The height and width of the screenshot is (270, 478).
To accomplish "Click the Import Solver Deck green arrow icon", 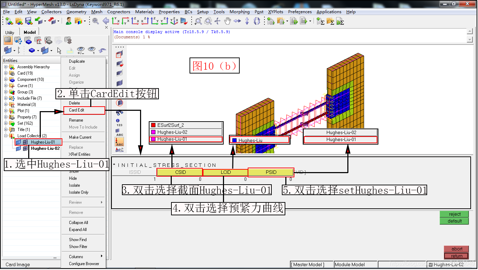I will [x=38, y=21].
